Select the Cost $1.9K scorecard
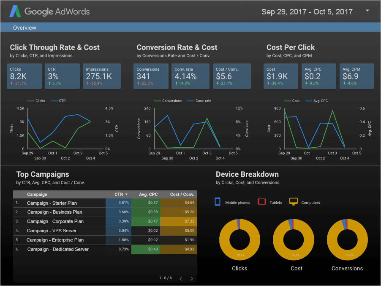This screenshot has width=381, height=286. 280,76
